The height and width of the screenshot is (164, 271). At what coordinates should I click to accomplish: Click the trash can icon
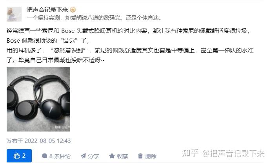click(x=140, y=156)
